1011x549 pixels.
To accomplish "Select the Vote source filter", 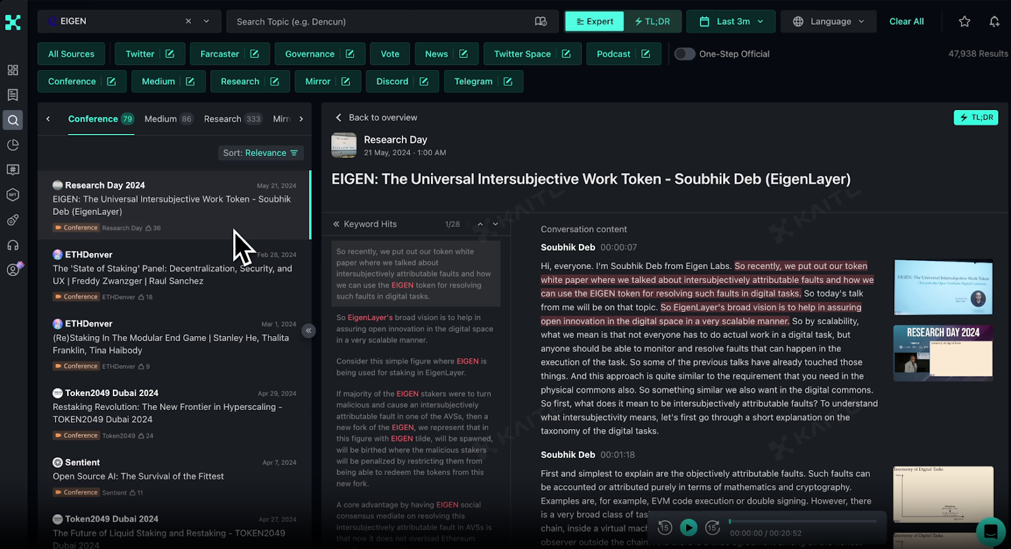I will 390,54.
